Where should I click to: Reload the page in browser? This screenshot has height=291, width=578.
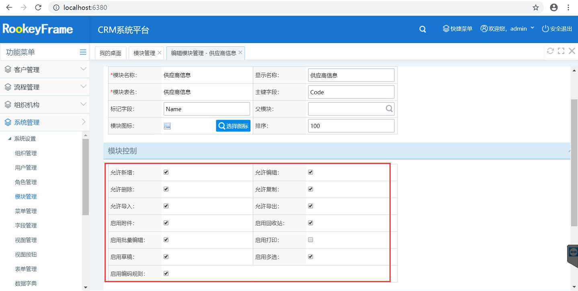(39, 7)
